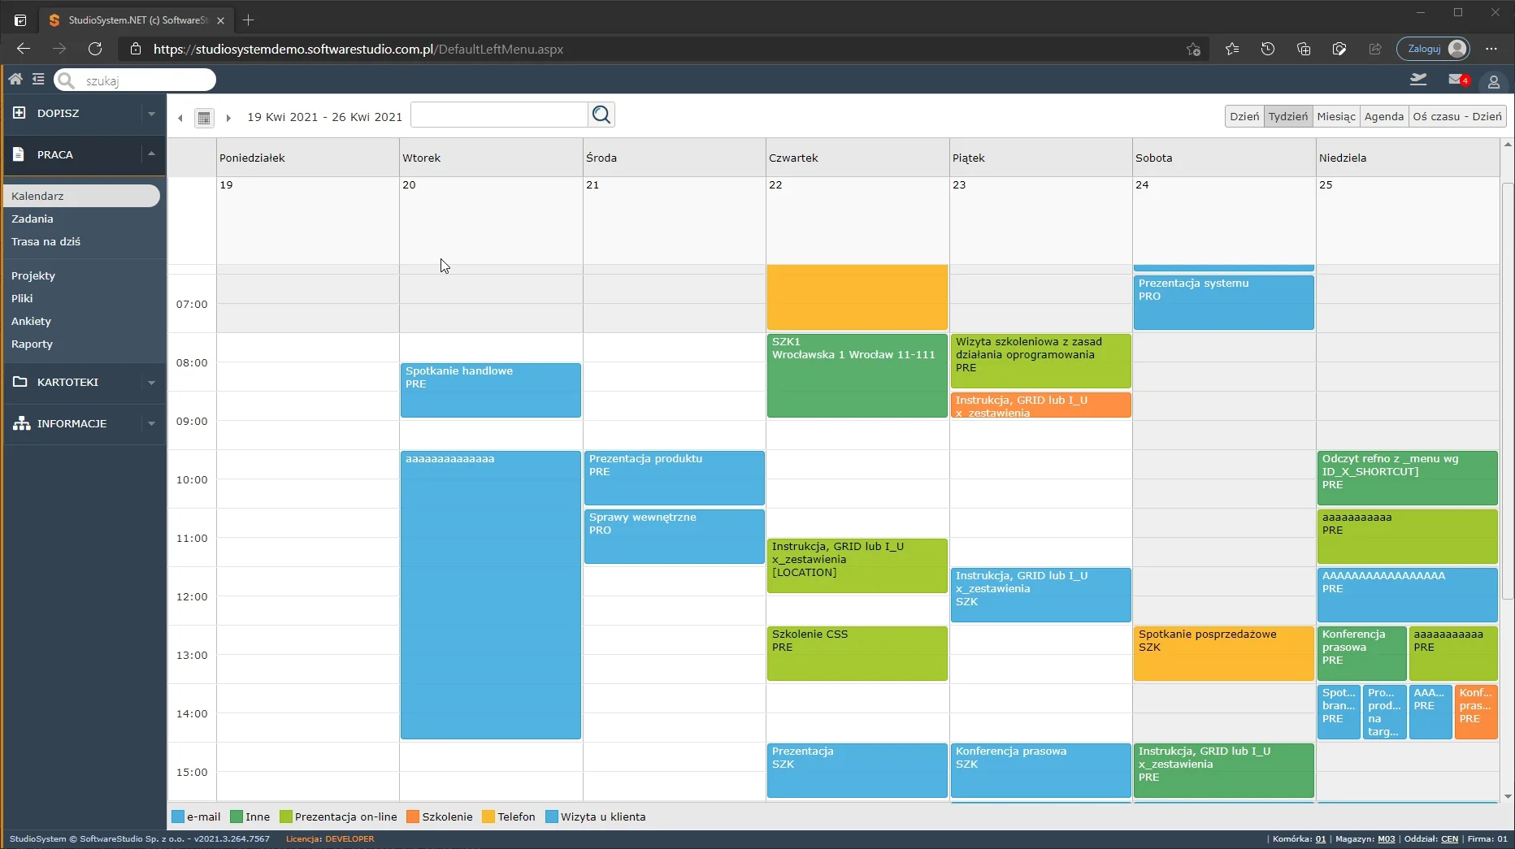This screenshot has width=1515, height=849.
Task: Select the Miesiąc view button
Action: click(1335, 116)
